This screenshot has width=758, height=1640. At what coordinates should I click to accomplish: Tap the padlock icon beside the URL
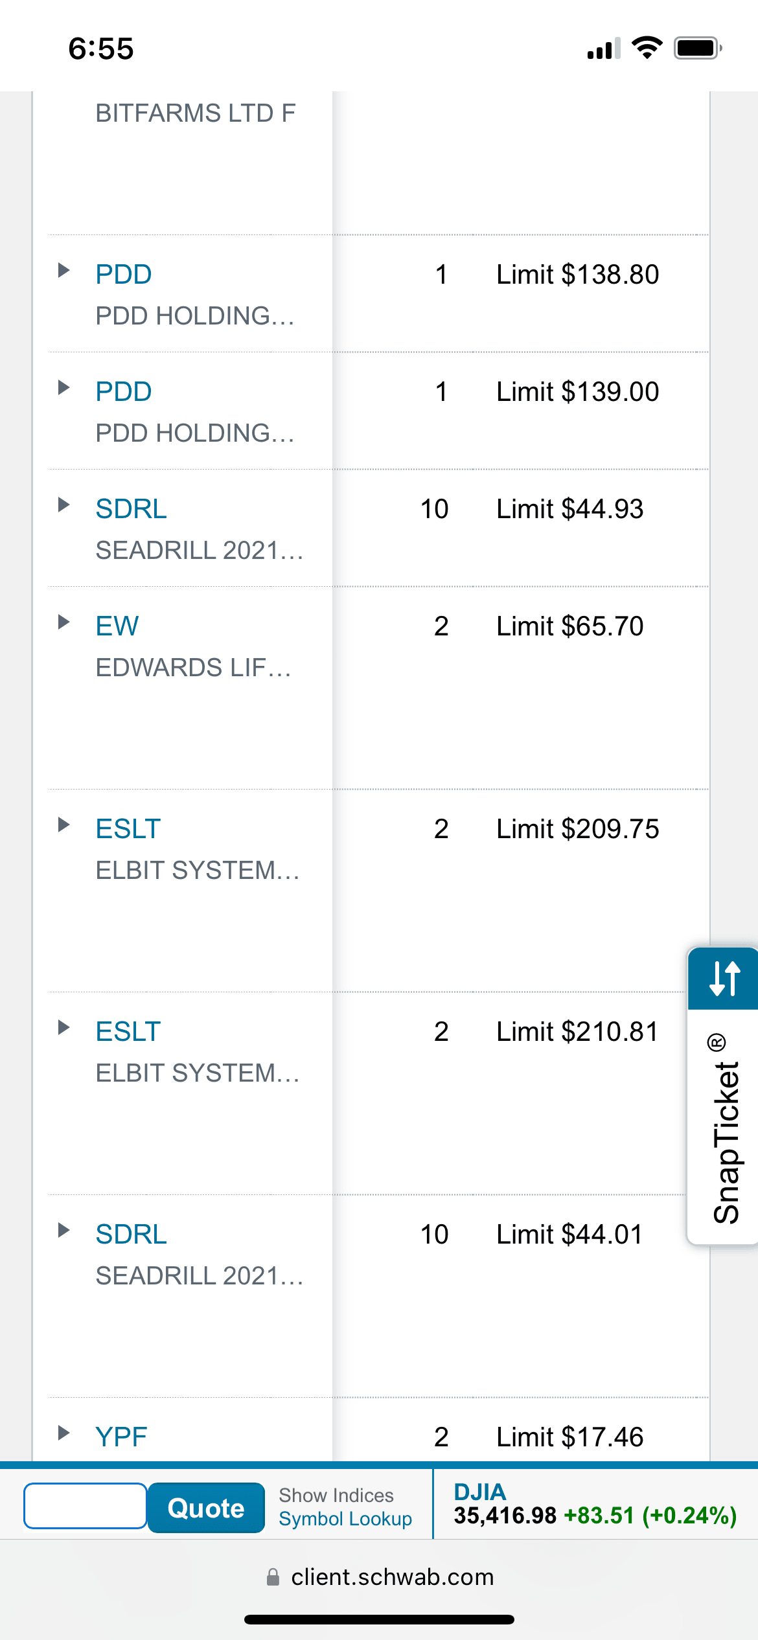(x=273, y=1577)
